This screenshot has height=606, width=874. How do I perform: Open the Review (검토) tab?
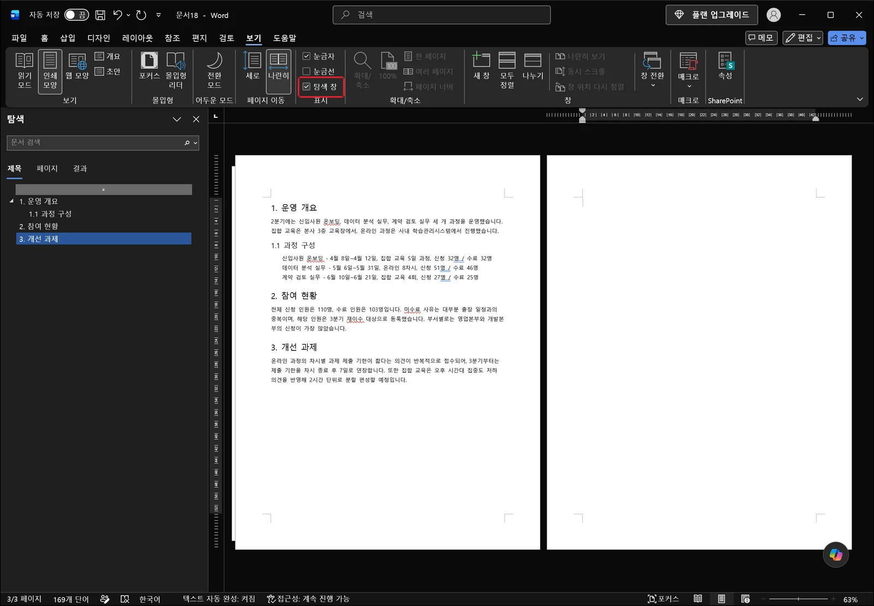tap(227, 38)
